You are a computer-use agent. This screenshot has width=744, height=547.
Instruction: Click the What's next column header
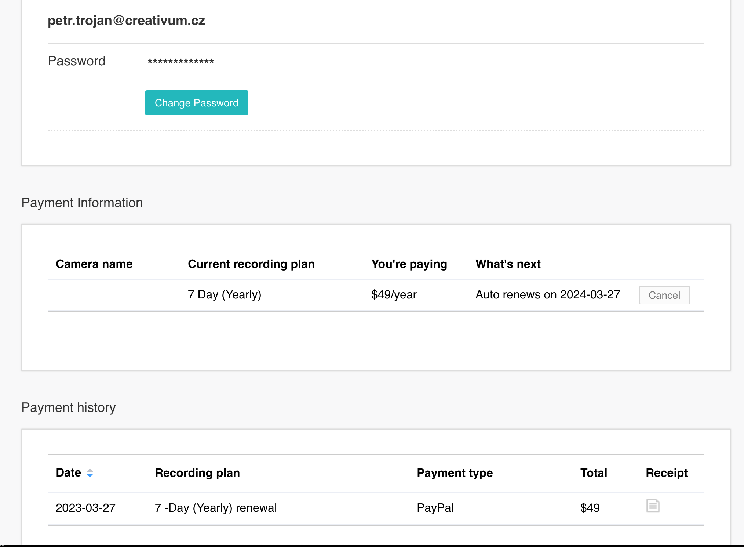click(x=508, y=264)
